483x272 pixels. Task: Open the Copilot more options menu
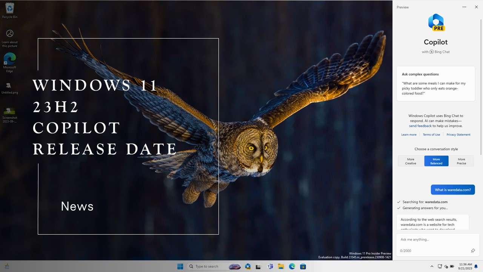tap(464, 7)
